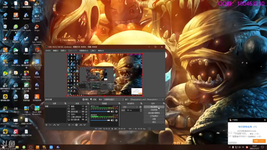Image resolution: width=267 pixels, height=150 pixels.
Task: Move selected source down with arrow icon
Action: 84,125
